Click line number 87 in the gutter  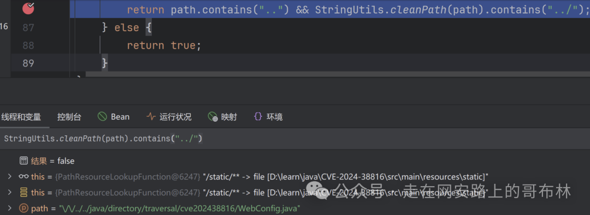28,27
